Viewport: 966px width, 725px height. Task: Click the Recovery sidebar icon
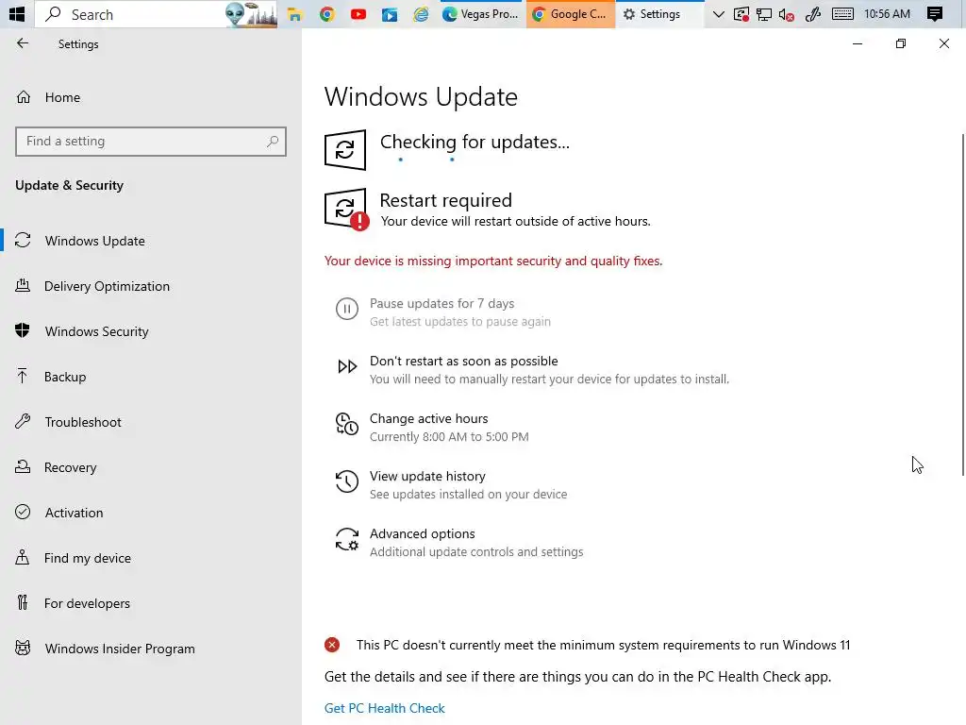[x=23, y=466]
